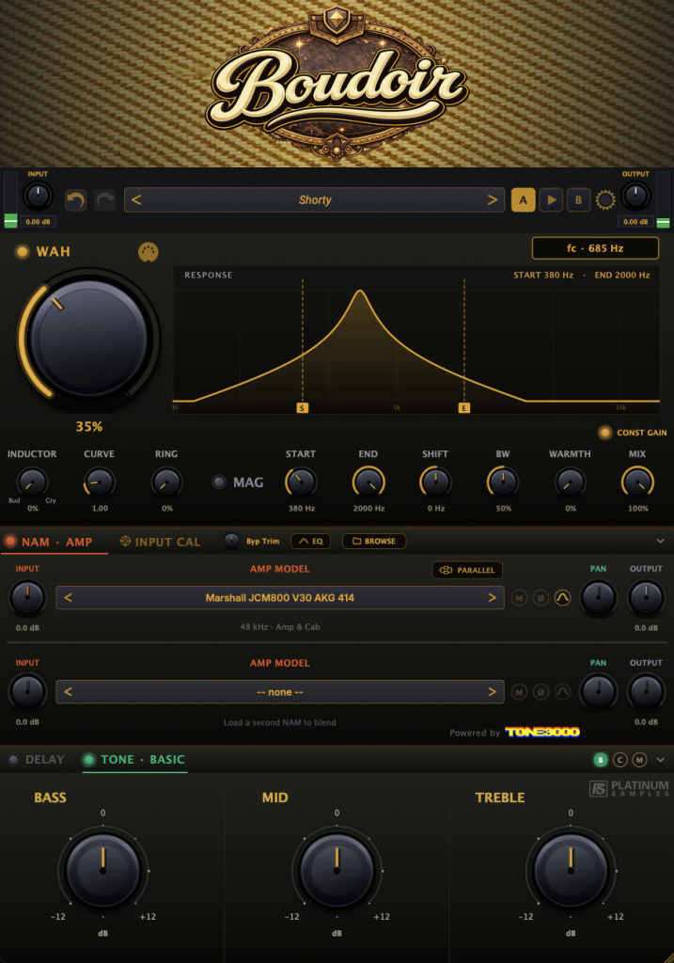Select preset slot A
674x963 pixels.
tap(523, 200)
